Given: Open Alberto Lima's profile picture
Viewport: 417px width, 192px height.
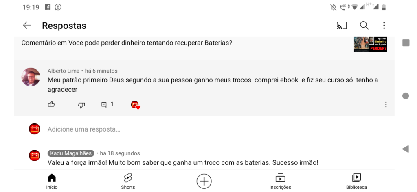Looking at the screenshot, I should point(31,77).
